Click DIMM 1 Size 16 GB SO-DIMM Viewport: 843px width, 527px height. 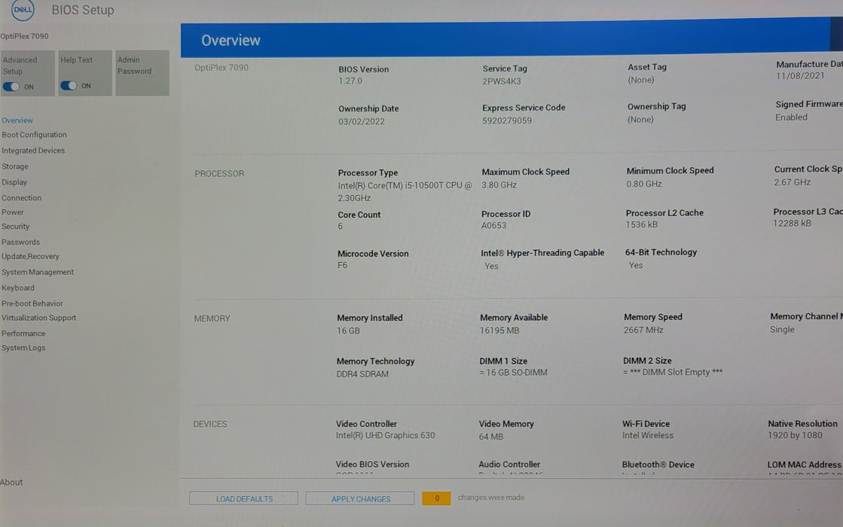(x=514, y=373)
